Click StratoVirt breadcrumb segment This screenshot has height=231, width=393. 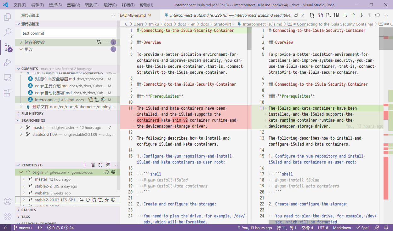coord(222,24)
